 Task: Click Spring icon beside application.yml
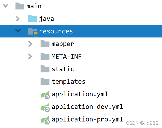pyautogui.click(x=45, y=95)
